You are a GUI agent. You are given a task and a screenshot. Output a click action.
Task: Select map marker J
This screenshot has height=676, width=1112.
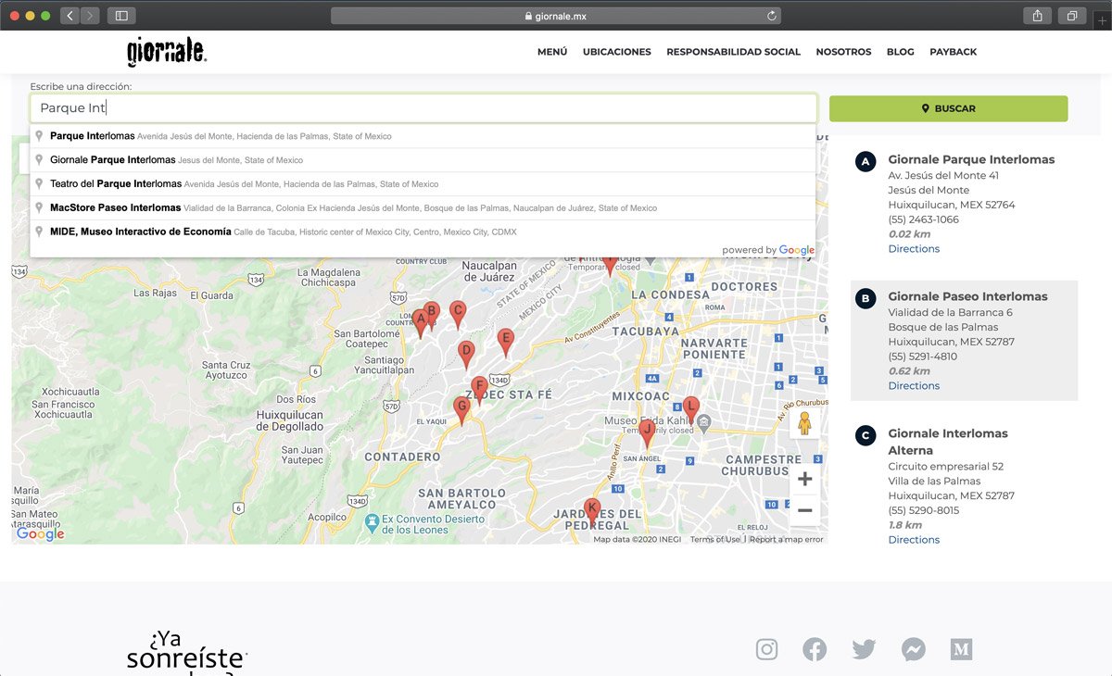point(648,433)
